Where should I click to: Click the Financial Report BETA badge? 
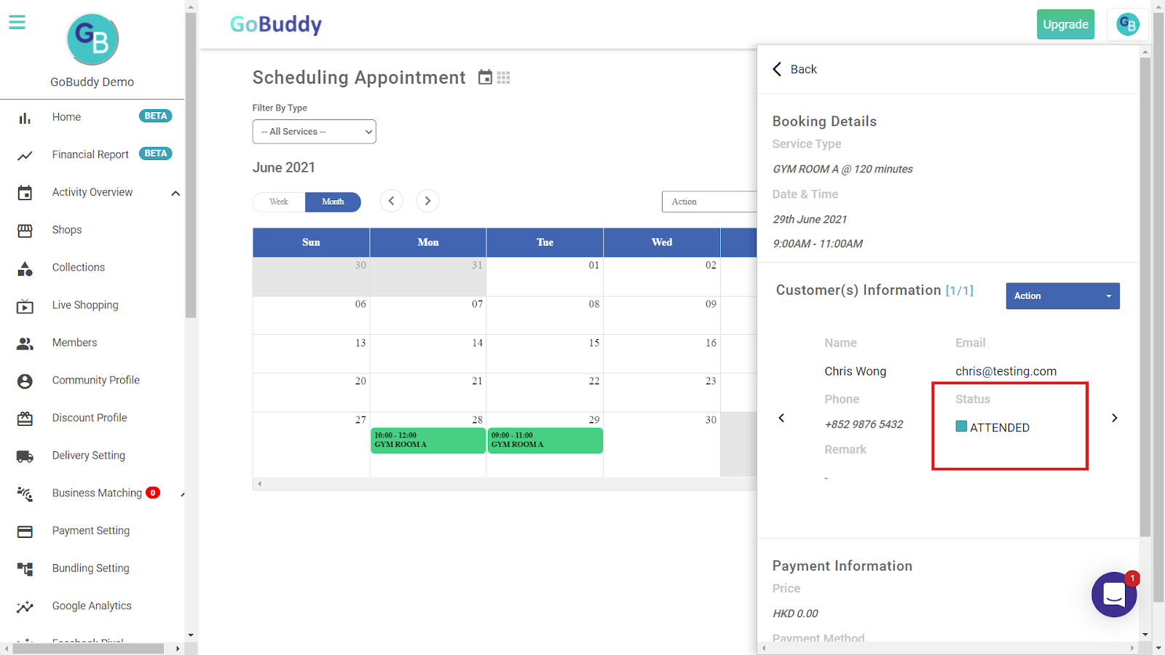pyautogui.click(x=156, y=154)
